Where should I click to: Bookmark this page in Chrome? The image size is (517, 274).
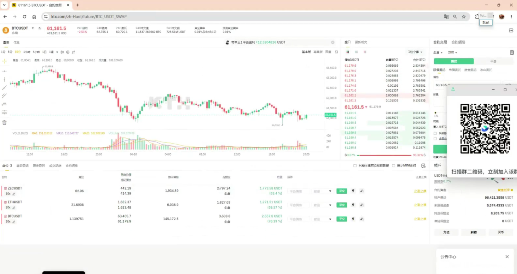click(x=464, y=17)
